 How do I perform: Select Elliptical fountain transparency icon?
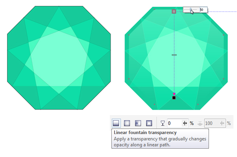click(x=127, y=123)
